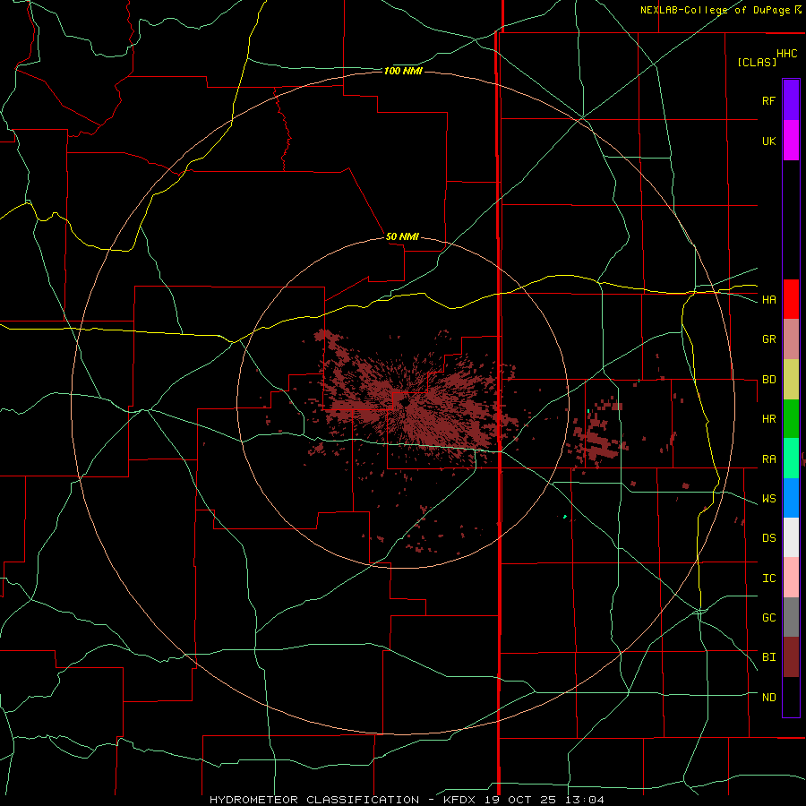Click the GC legend label
Image resolution: width=806 pixels, height=806 pixels.
[x=768, y=618]
